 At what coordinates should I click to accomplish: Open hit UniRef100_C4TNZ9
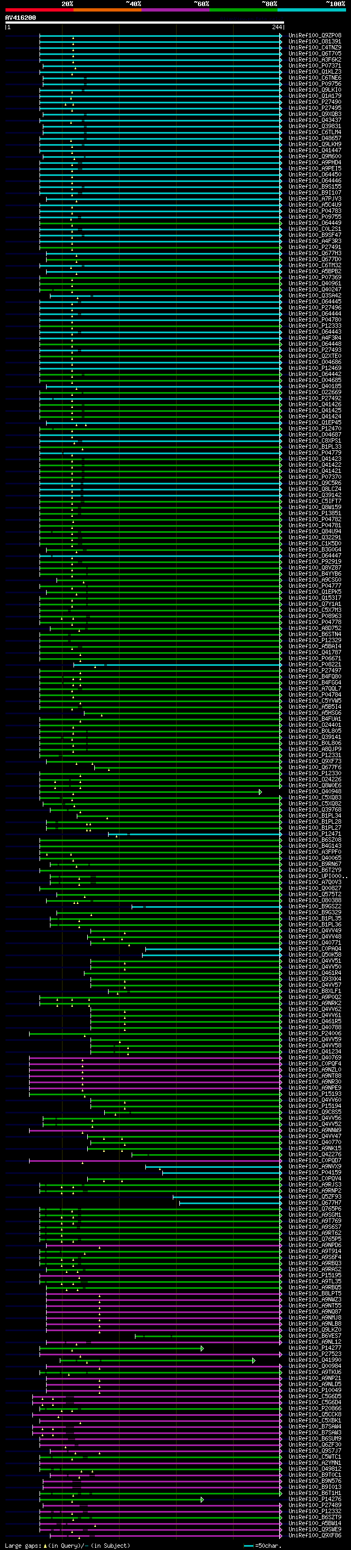pos(315,47)
